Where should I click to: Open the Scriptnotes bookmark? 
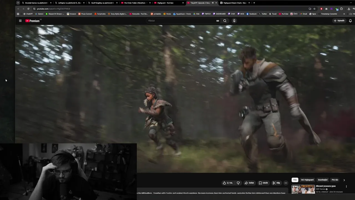point(100,14)
